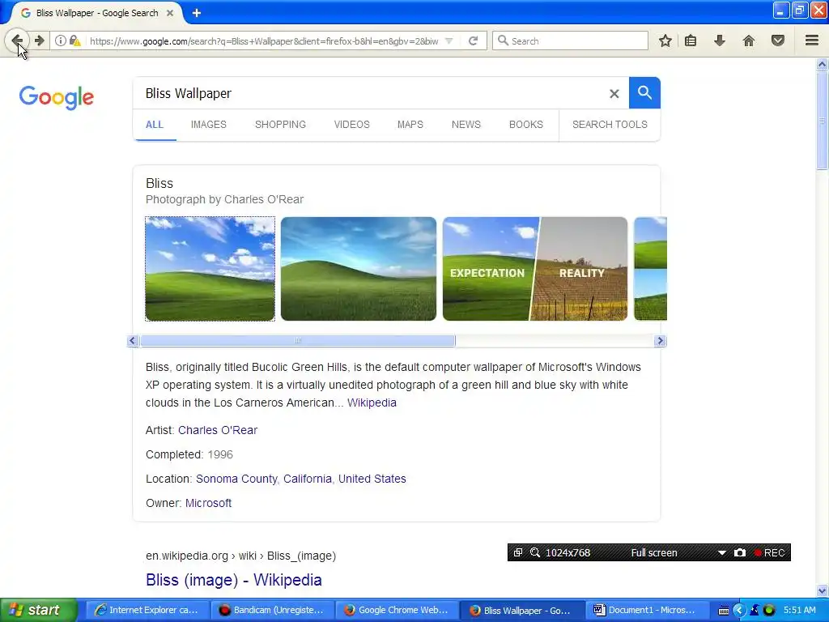The width and height of the screenshot is (829, 622).
Task: Open Bliss (image) - Wikipedia result
Action: click(234, 580)
